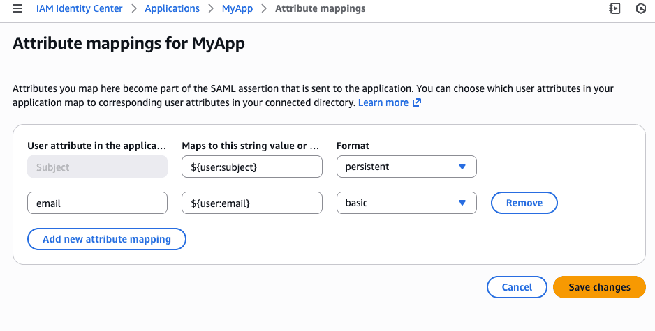Image resolution: width=655 pixels, height=331 pixels.
Task: Save changes to attribute mappings
Action: pos(598,287)
